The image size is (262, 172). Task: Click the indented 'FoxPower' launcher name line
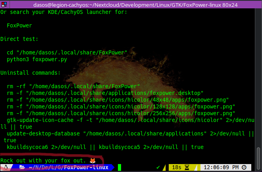[x=19, y=25]
